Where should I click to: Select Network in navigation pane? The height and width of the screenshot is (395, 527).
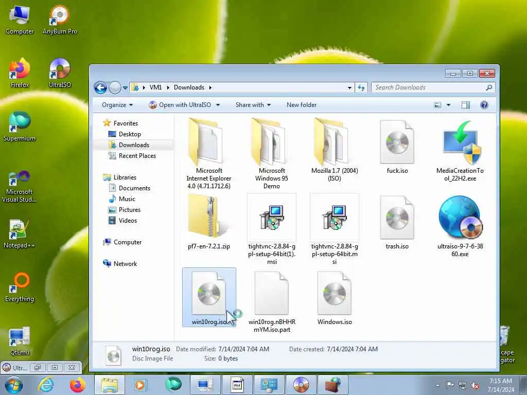tap(125, 264)
